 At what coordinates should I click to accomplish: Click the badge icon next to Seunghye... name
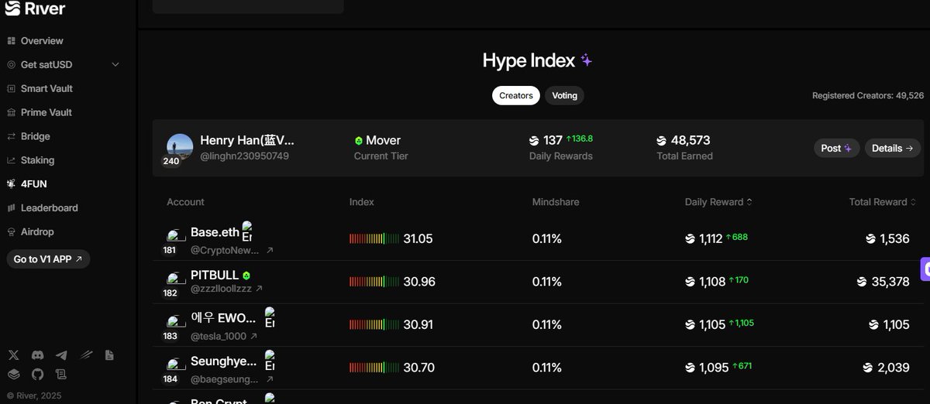pos(269,361)
